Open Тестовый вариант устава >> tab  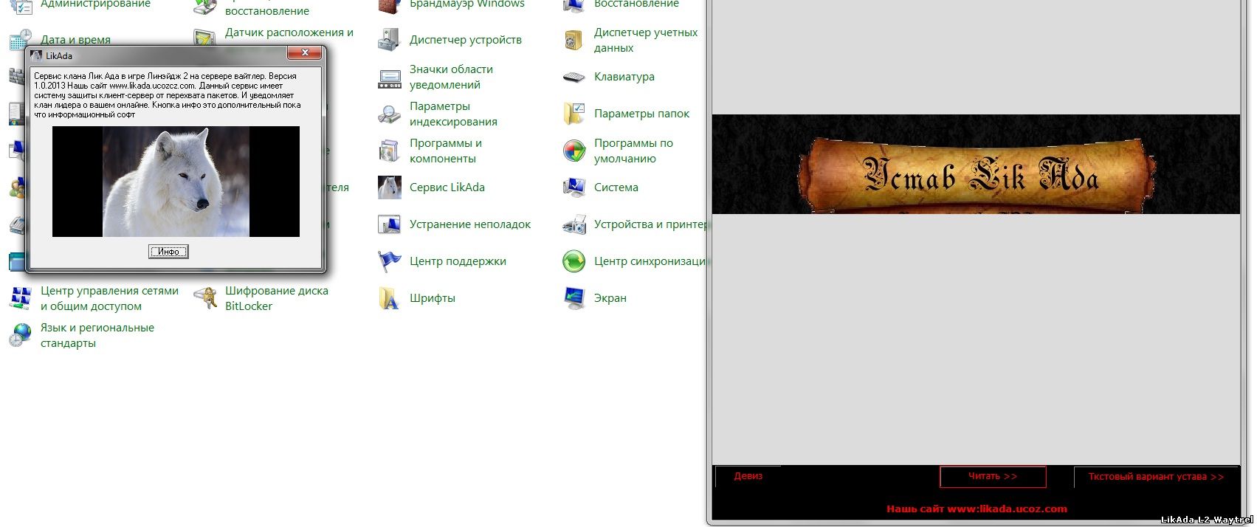point(1155,477)
